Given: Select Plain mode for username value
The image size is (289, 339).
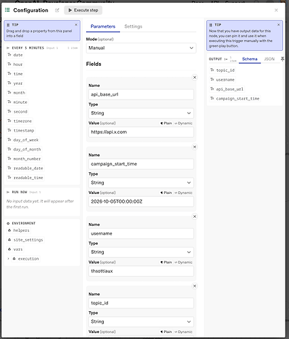Looking at the screenshot, I should pos(166,262).
